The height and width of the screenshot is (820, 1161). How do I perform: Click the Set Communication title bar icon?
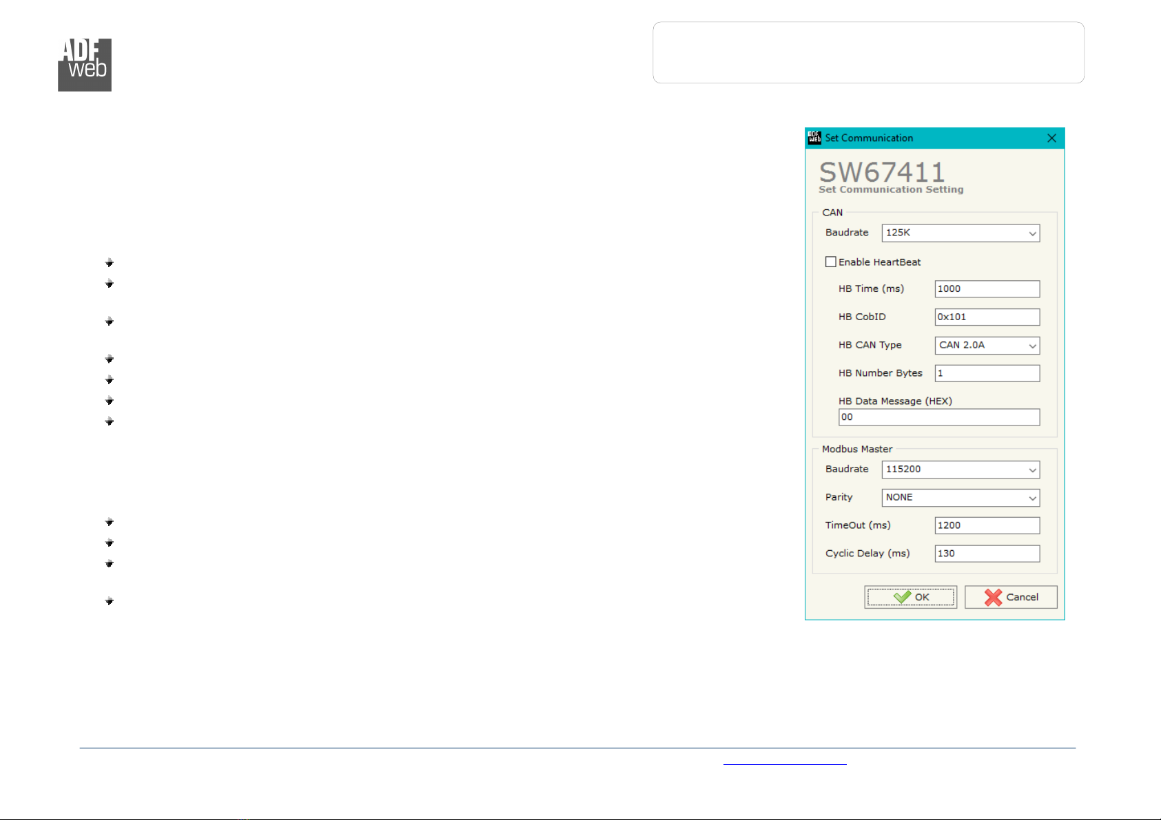(x=814, y=138)
